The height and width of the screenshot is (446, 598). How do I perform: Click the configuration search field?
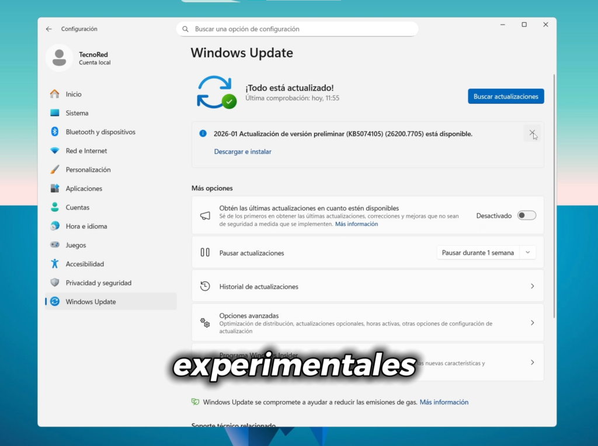click(298, 29)
